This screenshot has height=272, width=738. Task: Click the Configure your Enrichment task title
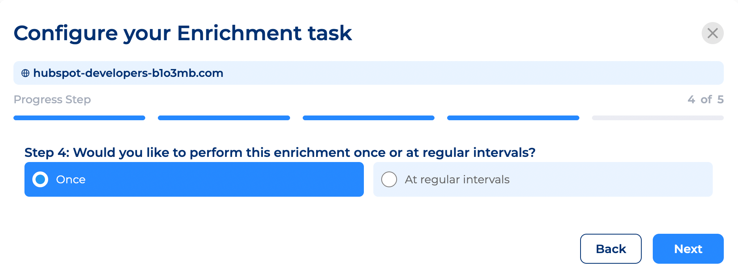[183, 33]
